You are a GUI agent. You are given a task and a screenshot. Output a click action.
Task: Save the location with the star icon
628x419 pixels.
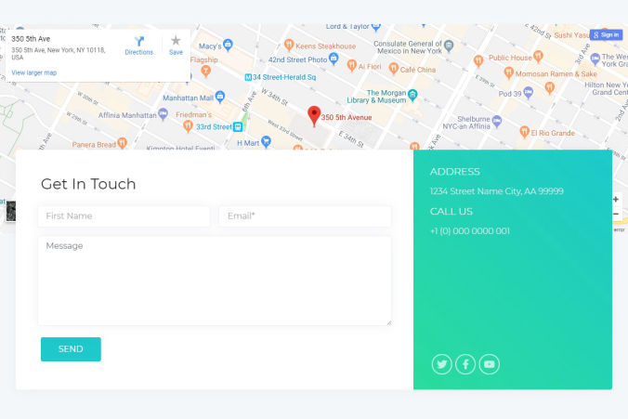[x=176, y=46]
